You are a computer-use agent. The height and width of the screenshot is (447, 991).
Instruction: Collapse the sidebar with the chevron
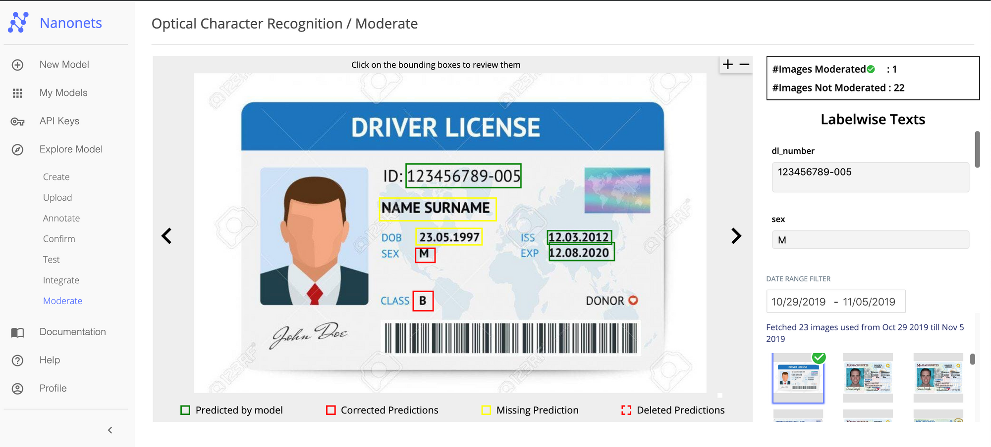coord(110,430)
